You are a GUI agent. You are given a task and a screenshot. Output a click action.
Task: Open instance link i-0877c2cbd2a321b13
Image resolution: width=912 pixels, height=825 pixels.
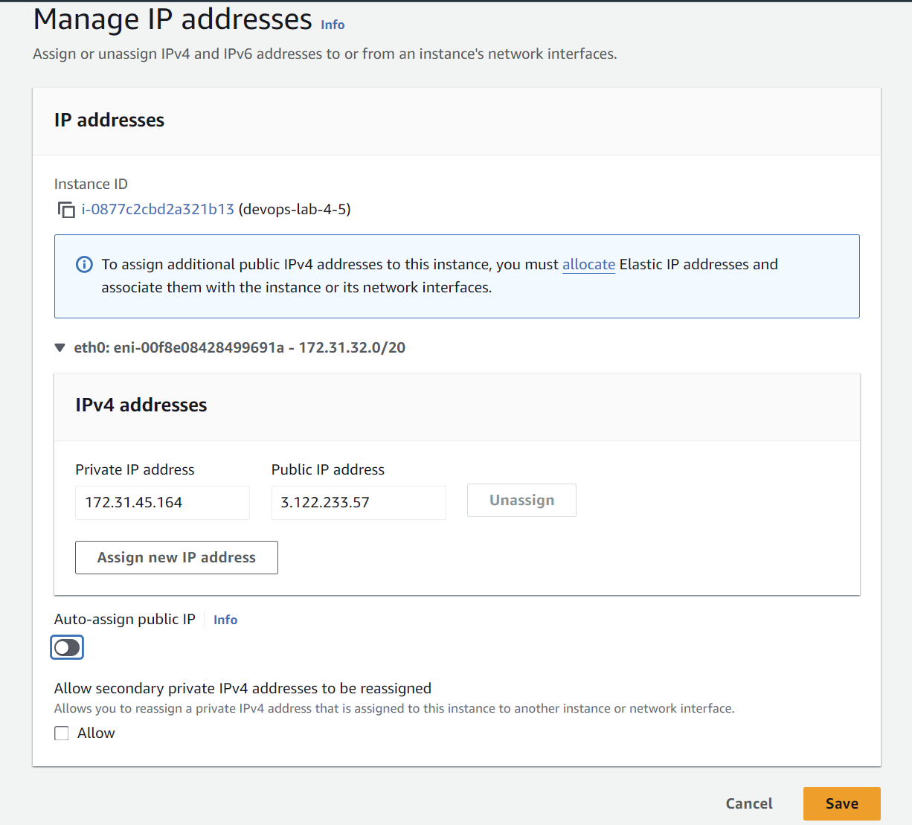click(x=158, y=210)
